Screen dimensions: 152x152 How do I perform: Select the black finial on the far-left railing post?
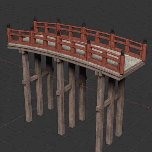coord(9,26)
